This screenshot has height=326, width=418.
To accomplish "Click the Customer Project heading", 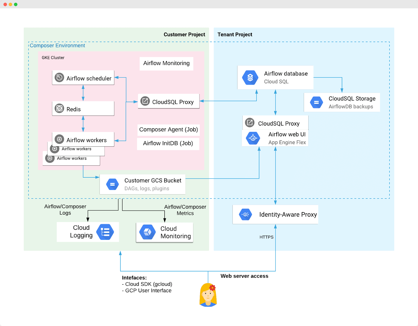I will click(184, 34).
